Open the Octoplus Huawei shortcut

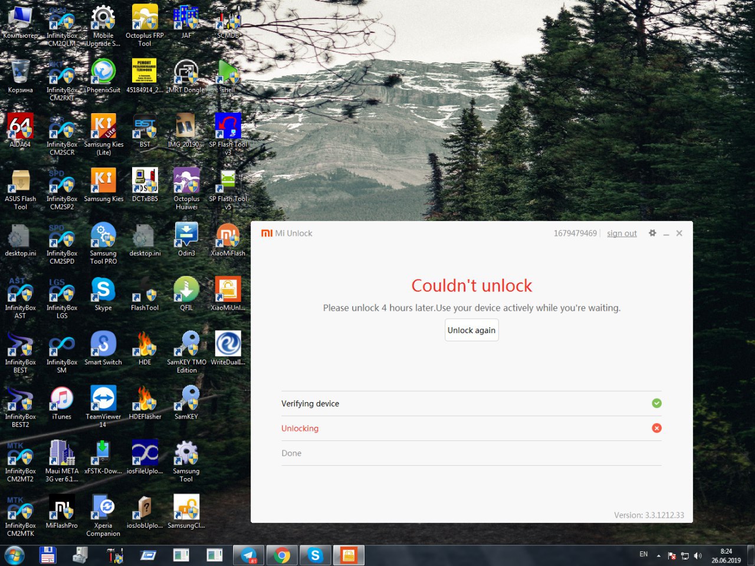186,189
